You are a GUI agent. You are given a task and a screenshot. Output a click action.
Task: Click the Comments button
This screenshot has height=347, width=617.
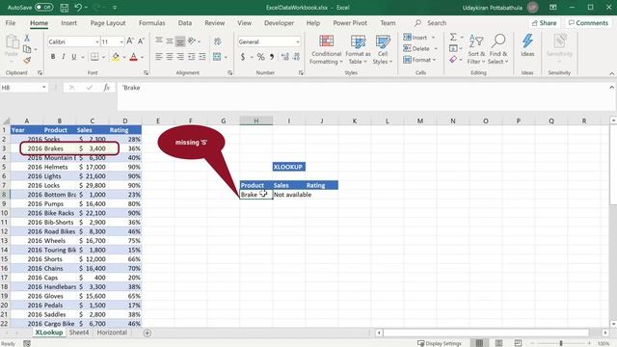click(589, 23)
